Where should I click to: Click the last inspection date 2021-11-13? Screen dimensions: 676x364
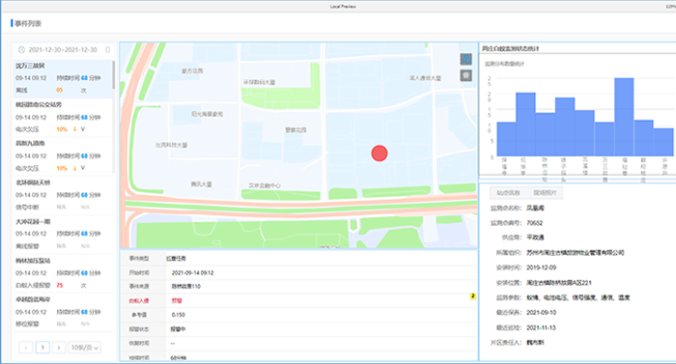click(x=541, y=327)
